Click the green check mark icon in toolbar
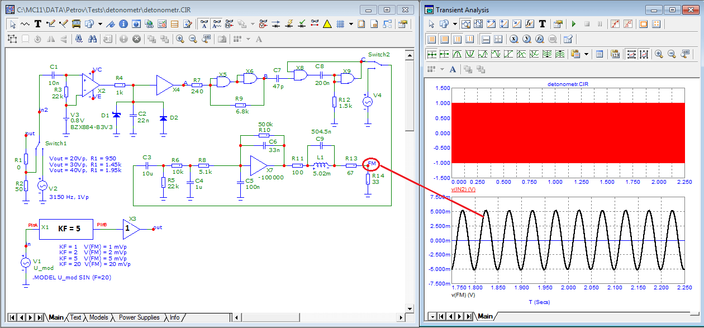This screenshot has height=328, width=704. pos(302,24)
